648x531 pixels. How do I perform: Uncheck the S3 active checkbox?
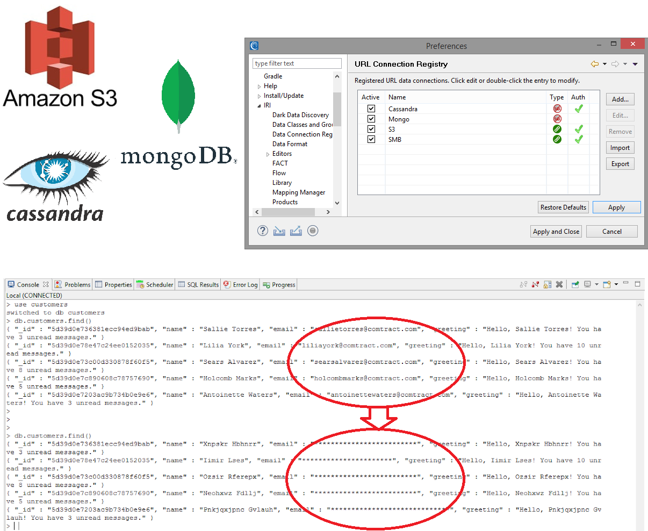[371, 129]
